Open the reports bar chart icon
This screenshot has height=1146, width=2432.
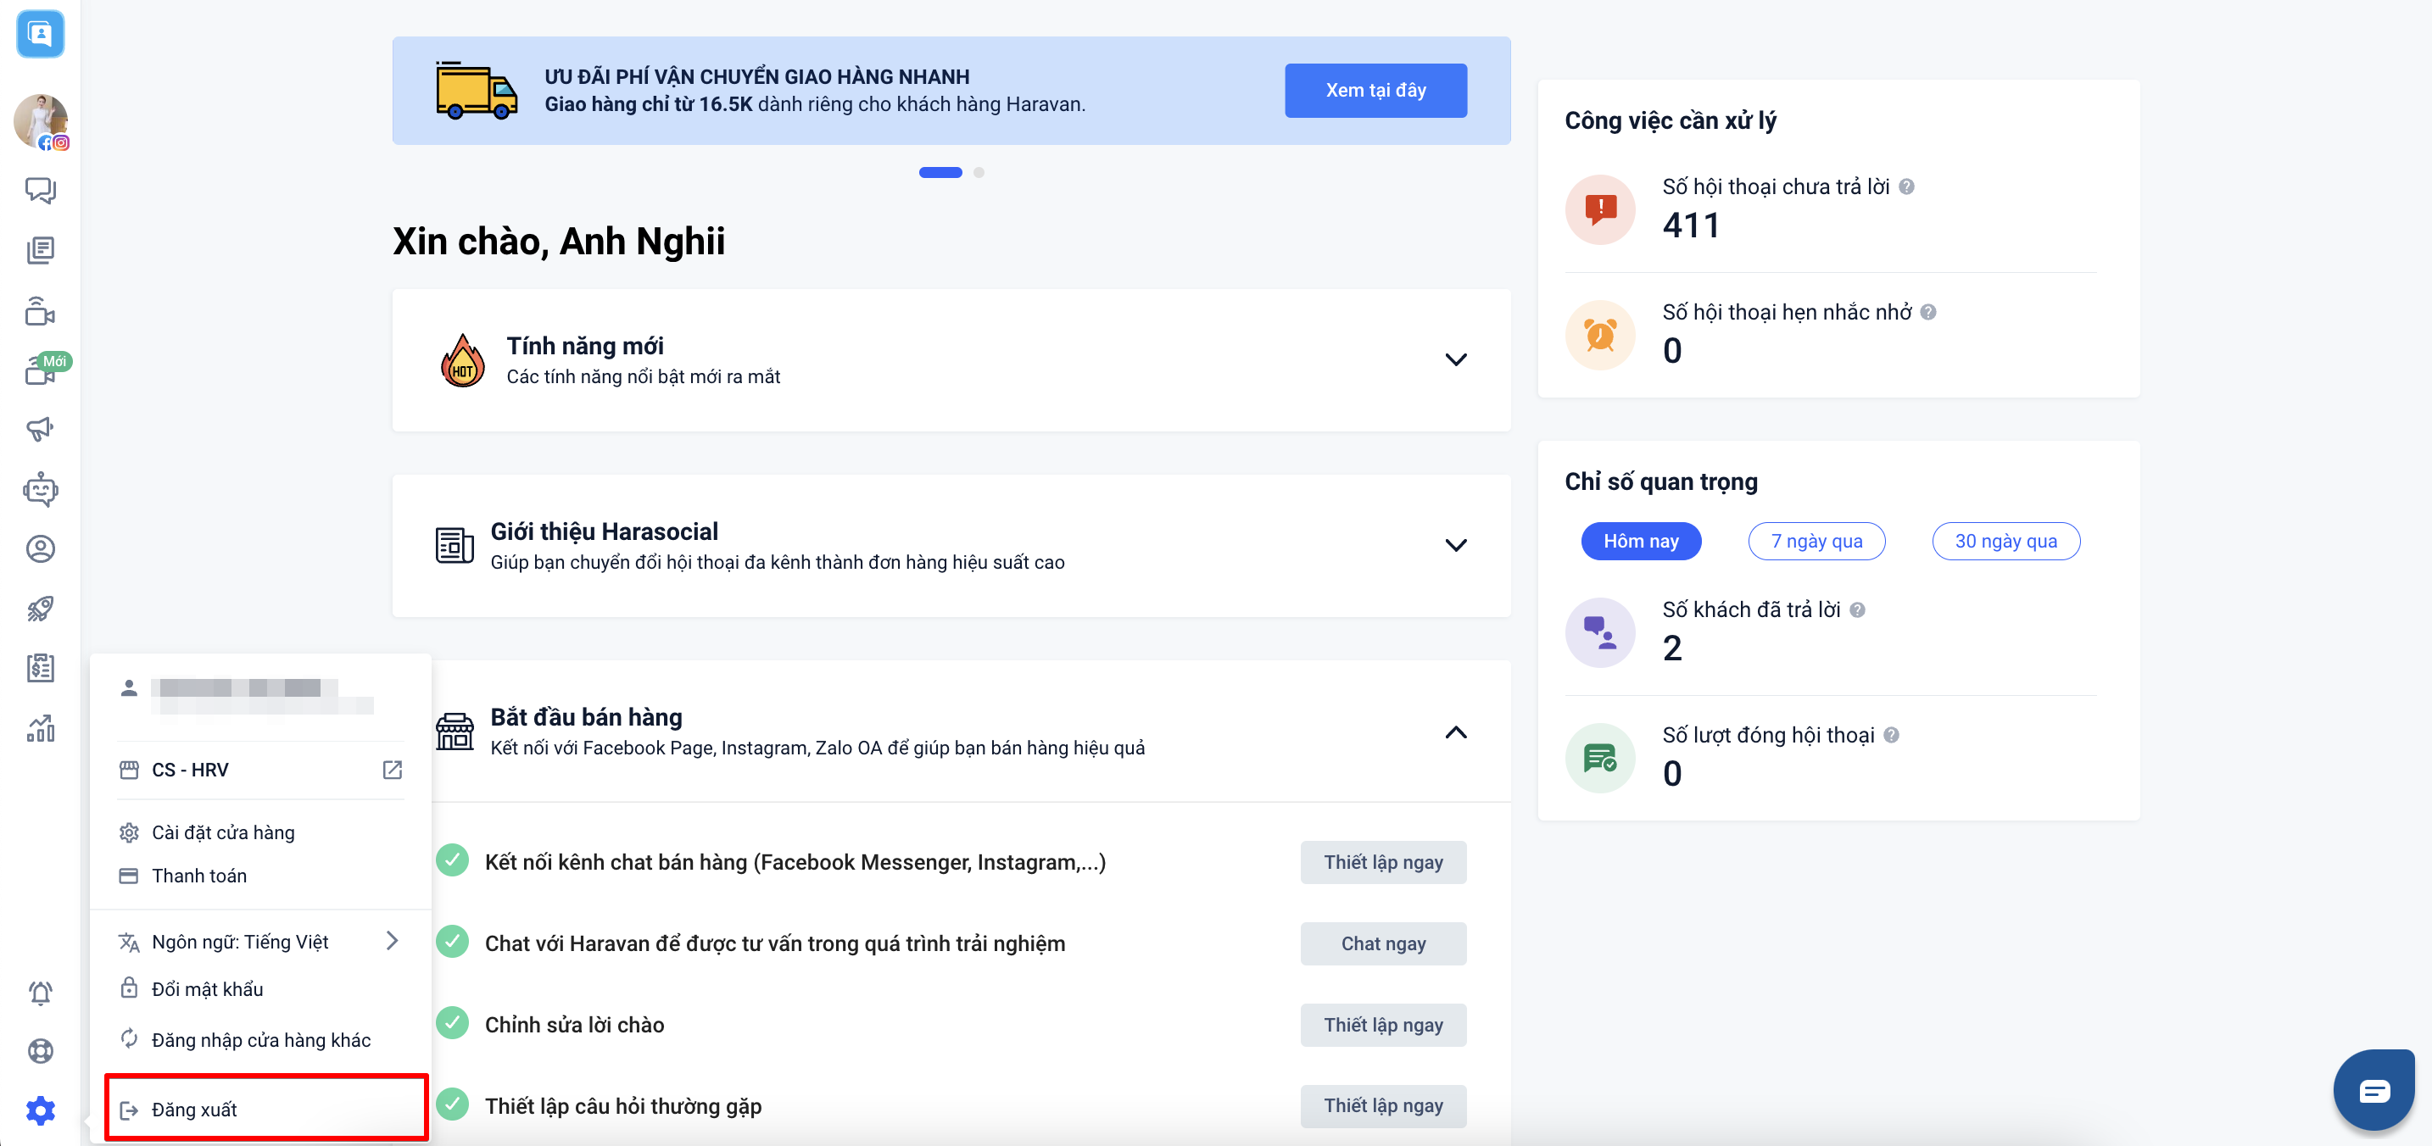tap(40, 728)
